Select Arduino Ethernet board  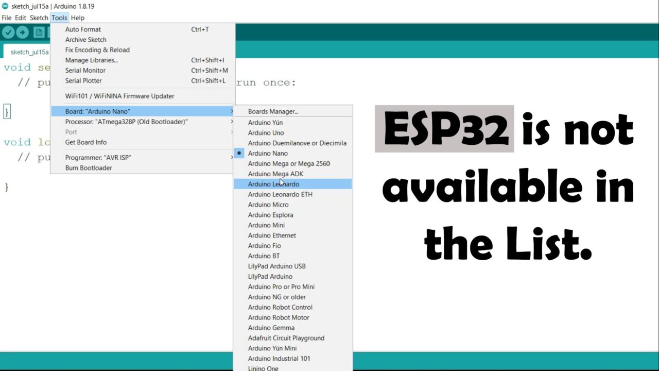(293, 235)
